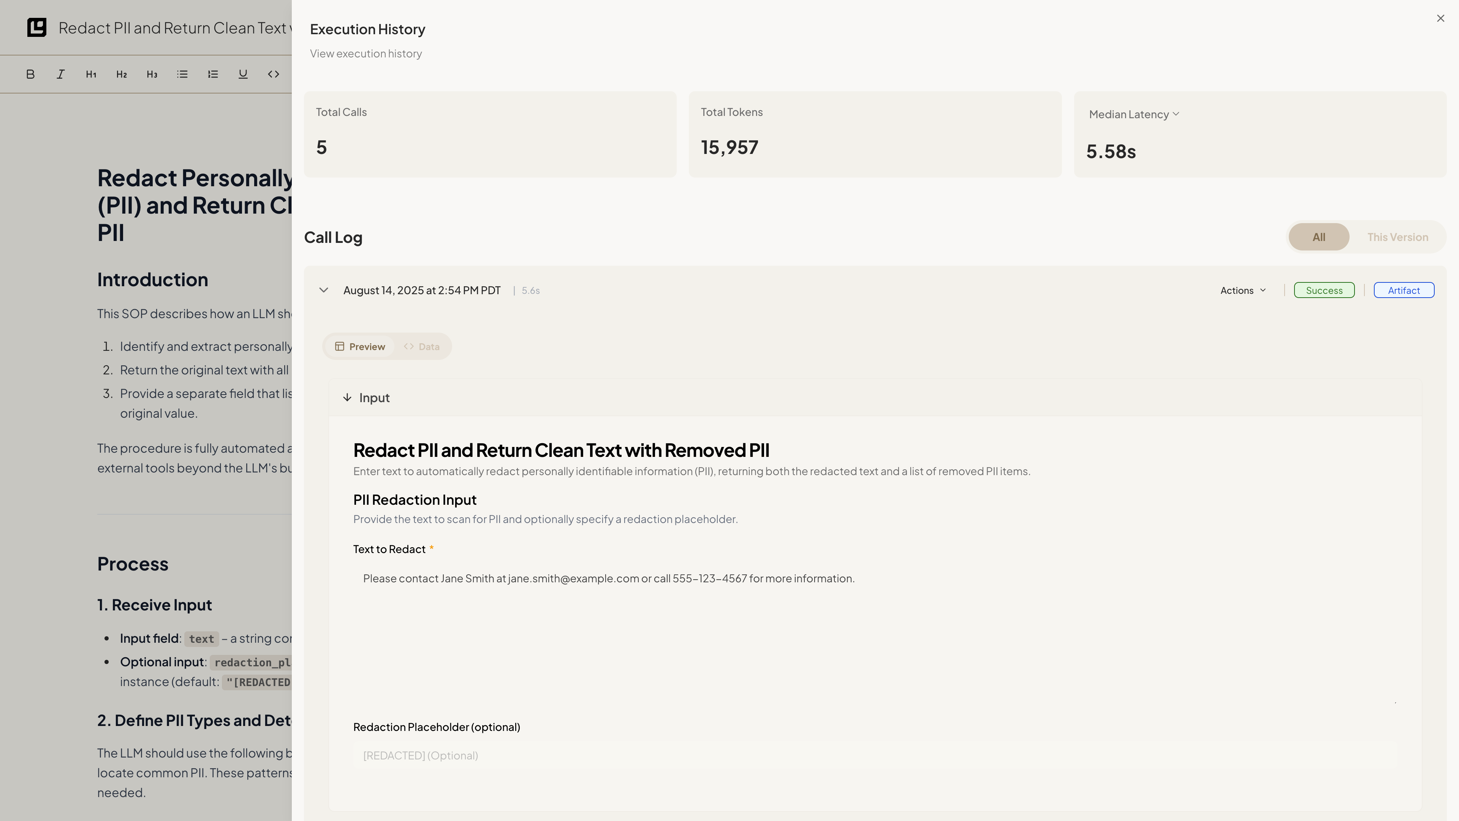Set Heading 3 style
The width and height of the screenshot is (1459, 821).
coord(152,74)
